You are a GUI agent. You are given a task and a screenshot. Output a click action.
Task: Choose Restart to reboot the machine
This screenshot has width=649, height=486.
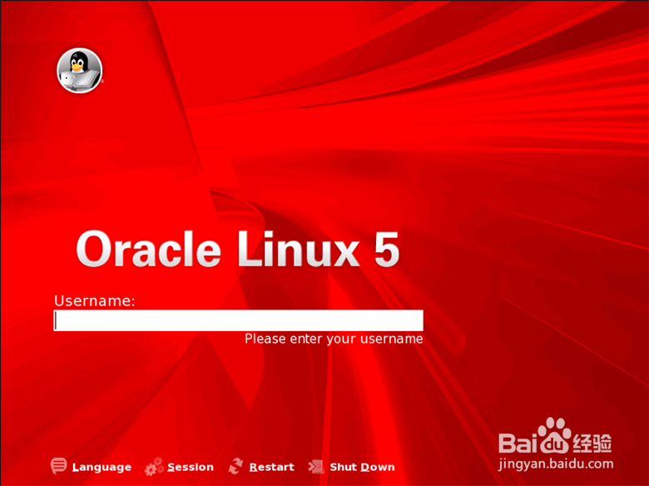[x=271, y=467]
